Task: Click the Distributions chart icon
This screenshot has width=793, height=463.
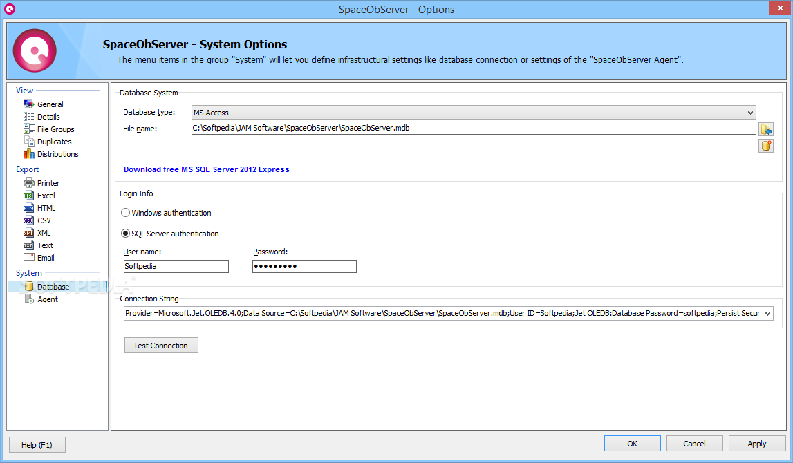Action: (x=29, y=153)
